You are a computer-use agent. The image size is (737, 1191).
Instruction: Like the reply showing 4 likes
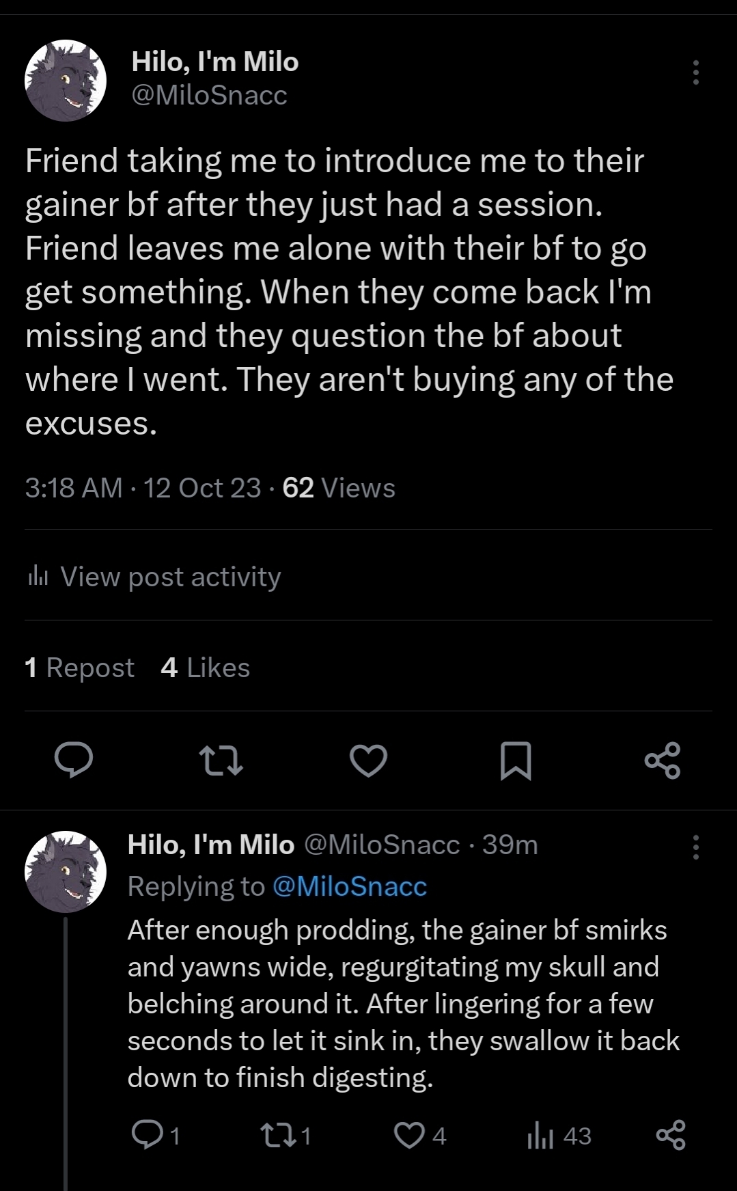[x=410, y=1136]
